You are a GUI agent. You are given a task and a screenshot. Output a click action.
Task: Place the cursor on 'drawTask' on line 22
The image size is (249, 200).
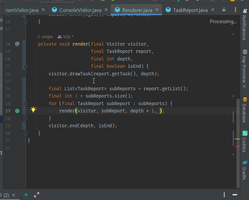tap(80, 74)
